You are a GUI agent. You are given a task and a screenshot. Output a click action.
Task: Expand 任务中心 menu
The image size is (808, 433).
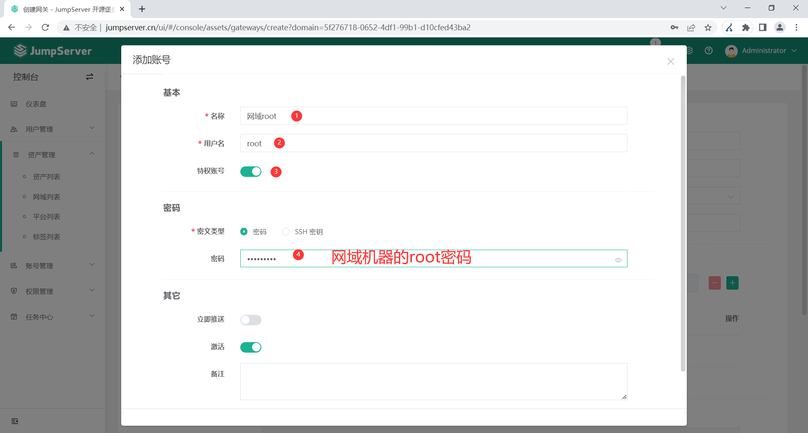tap(53, 317)
